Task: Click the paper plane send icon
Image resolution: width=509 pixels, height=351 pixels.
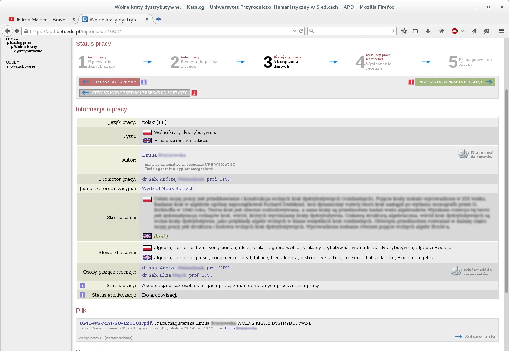Action: point(474,31)
